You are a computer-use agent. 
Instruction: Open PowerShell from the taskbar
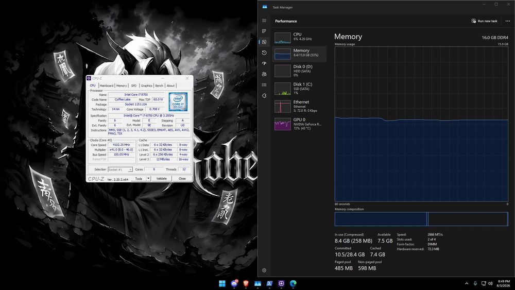pos(270,283)
